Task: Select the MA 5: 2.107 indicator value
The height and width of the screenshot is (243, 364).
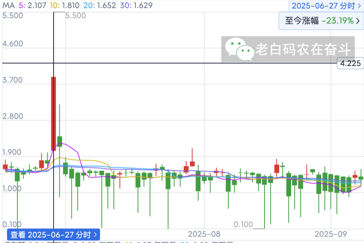Action: (32, 5)
